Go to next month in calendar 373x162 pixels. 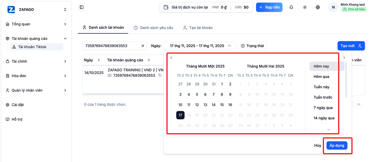[x=344, y=58]
